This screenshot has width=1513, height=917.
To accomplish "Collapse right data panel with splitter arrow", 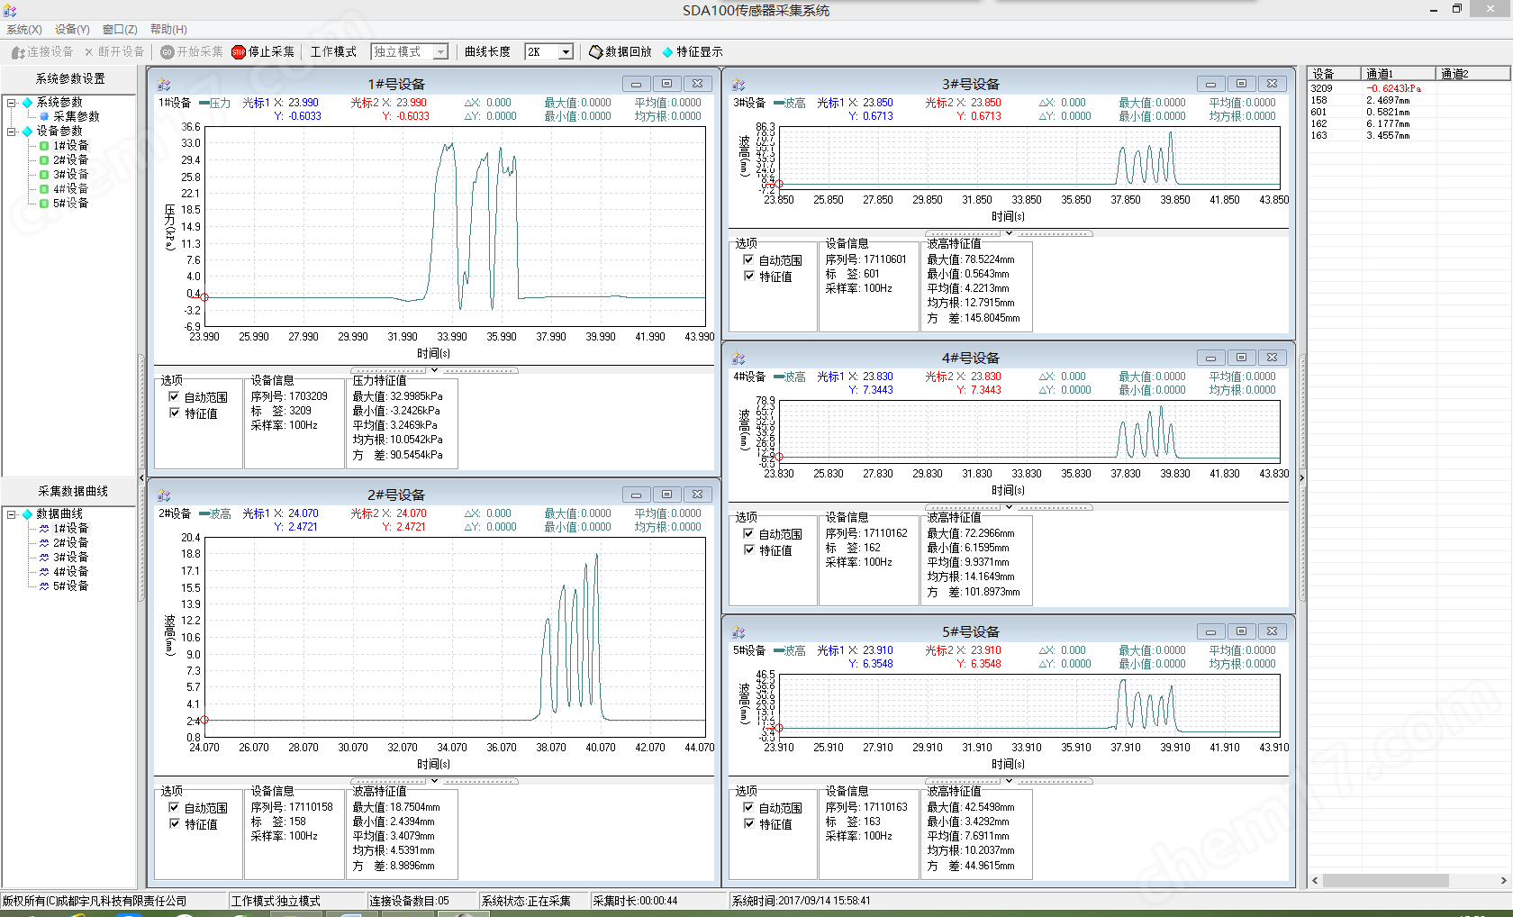I will pos(1301,477).
